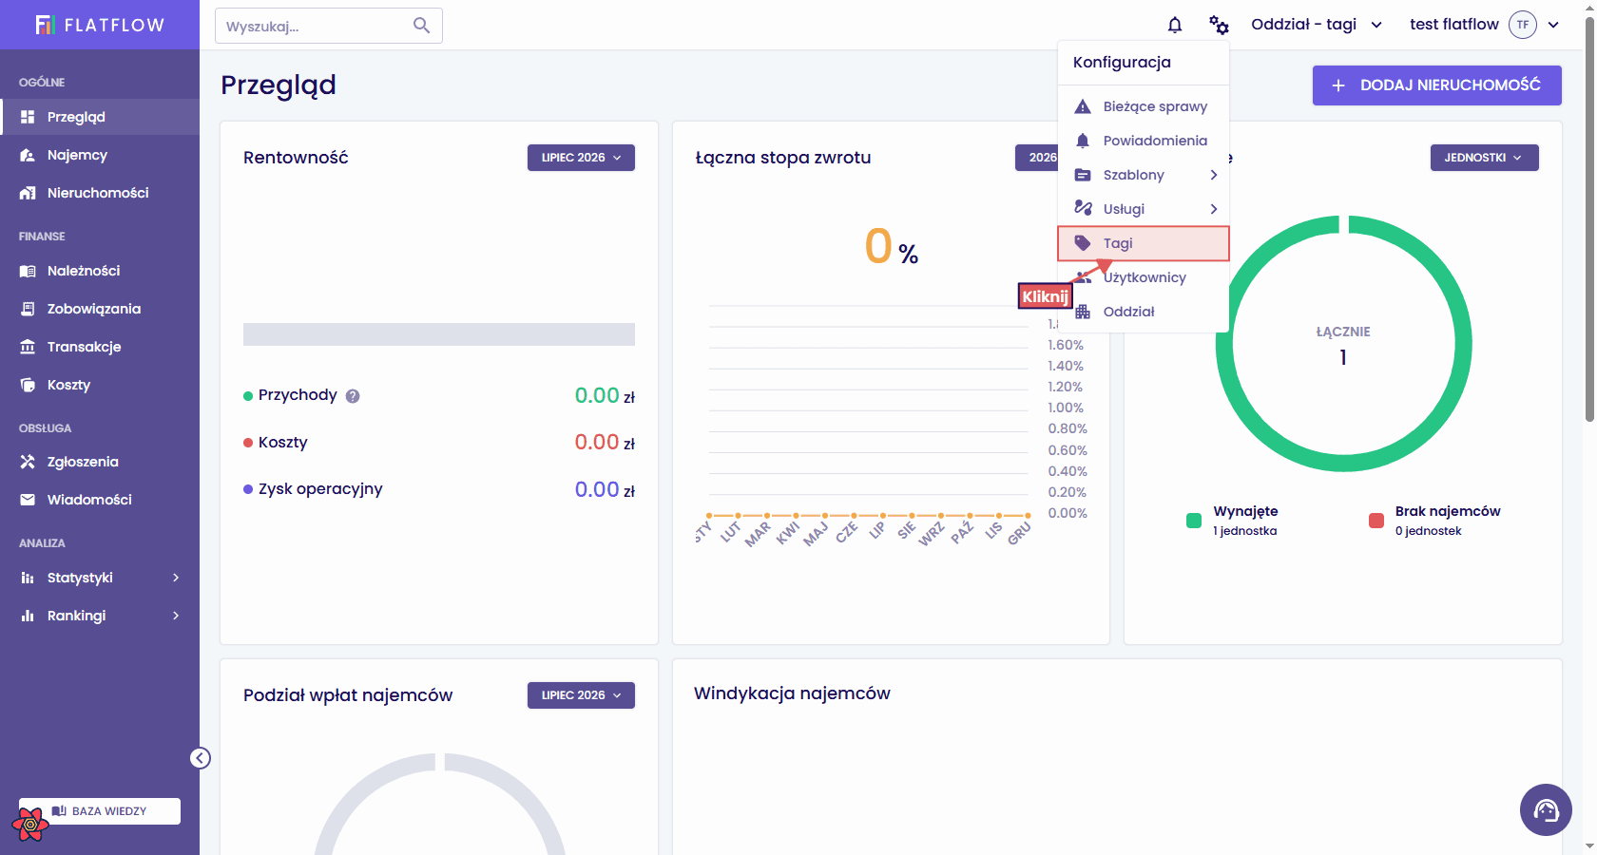1597x855 pixels.
Task: Click the Transakcje bank icon
Action: point(28,347)
